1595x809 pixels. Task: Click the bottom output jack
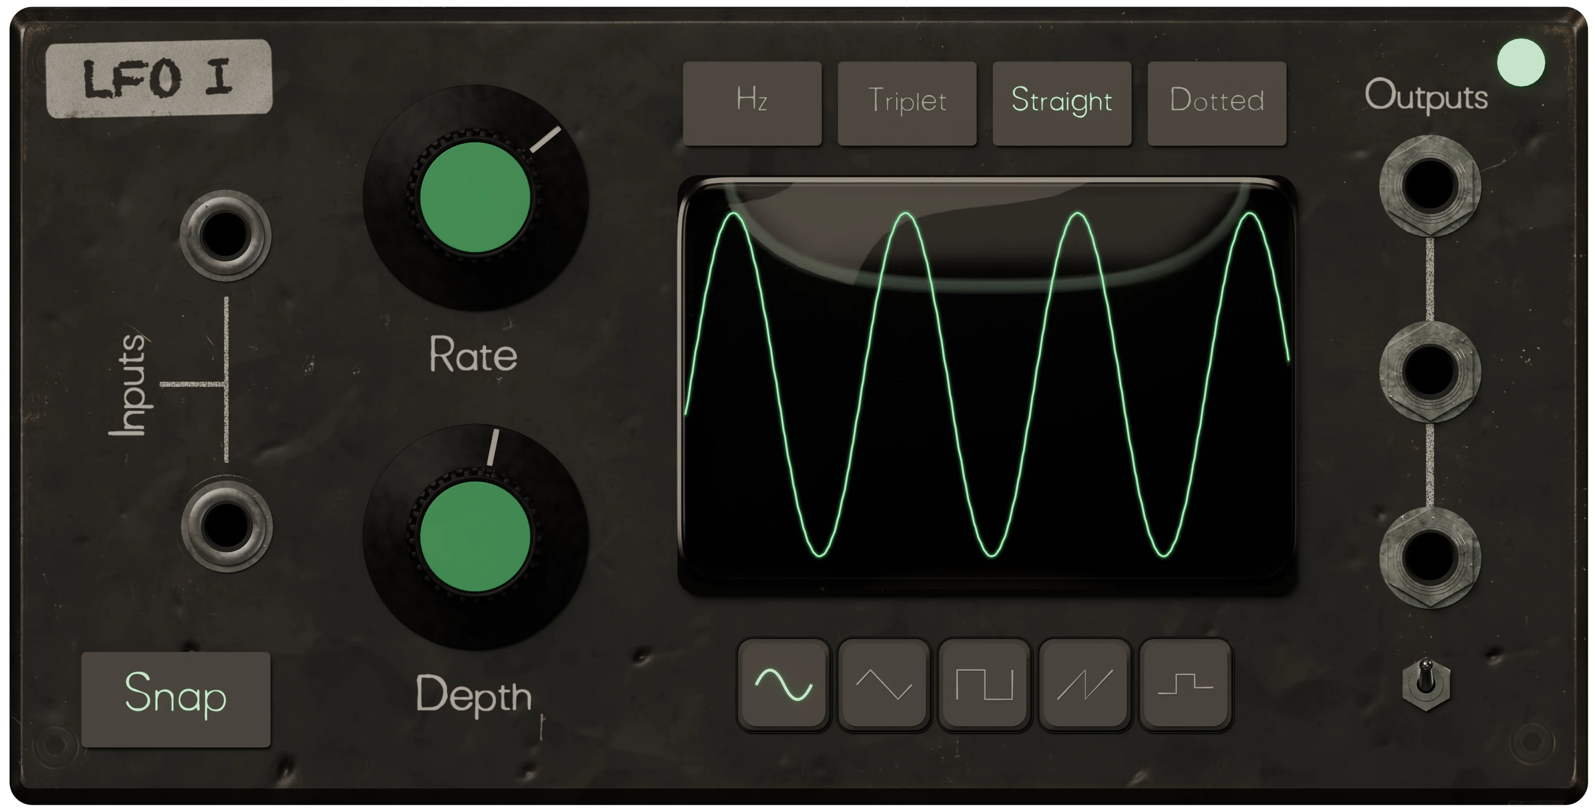[1430, 558]
